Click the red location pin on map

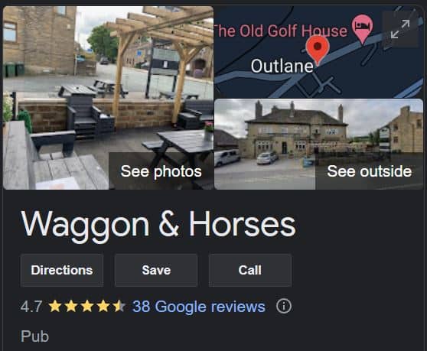point(318,50)
